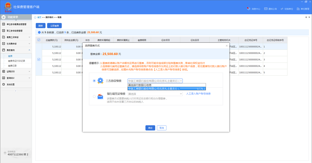Click the 切换单位 swap arrows icon
The width and height of the screenshot is (312, 163).
[x=282, y=9]
